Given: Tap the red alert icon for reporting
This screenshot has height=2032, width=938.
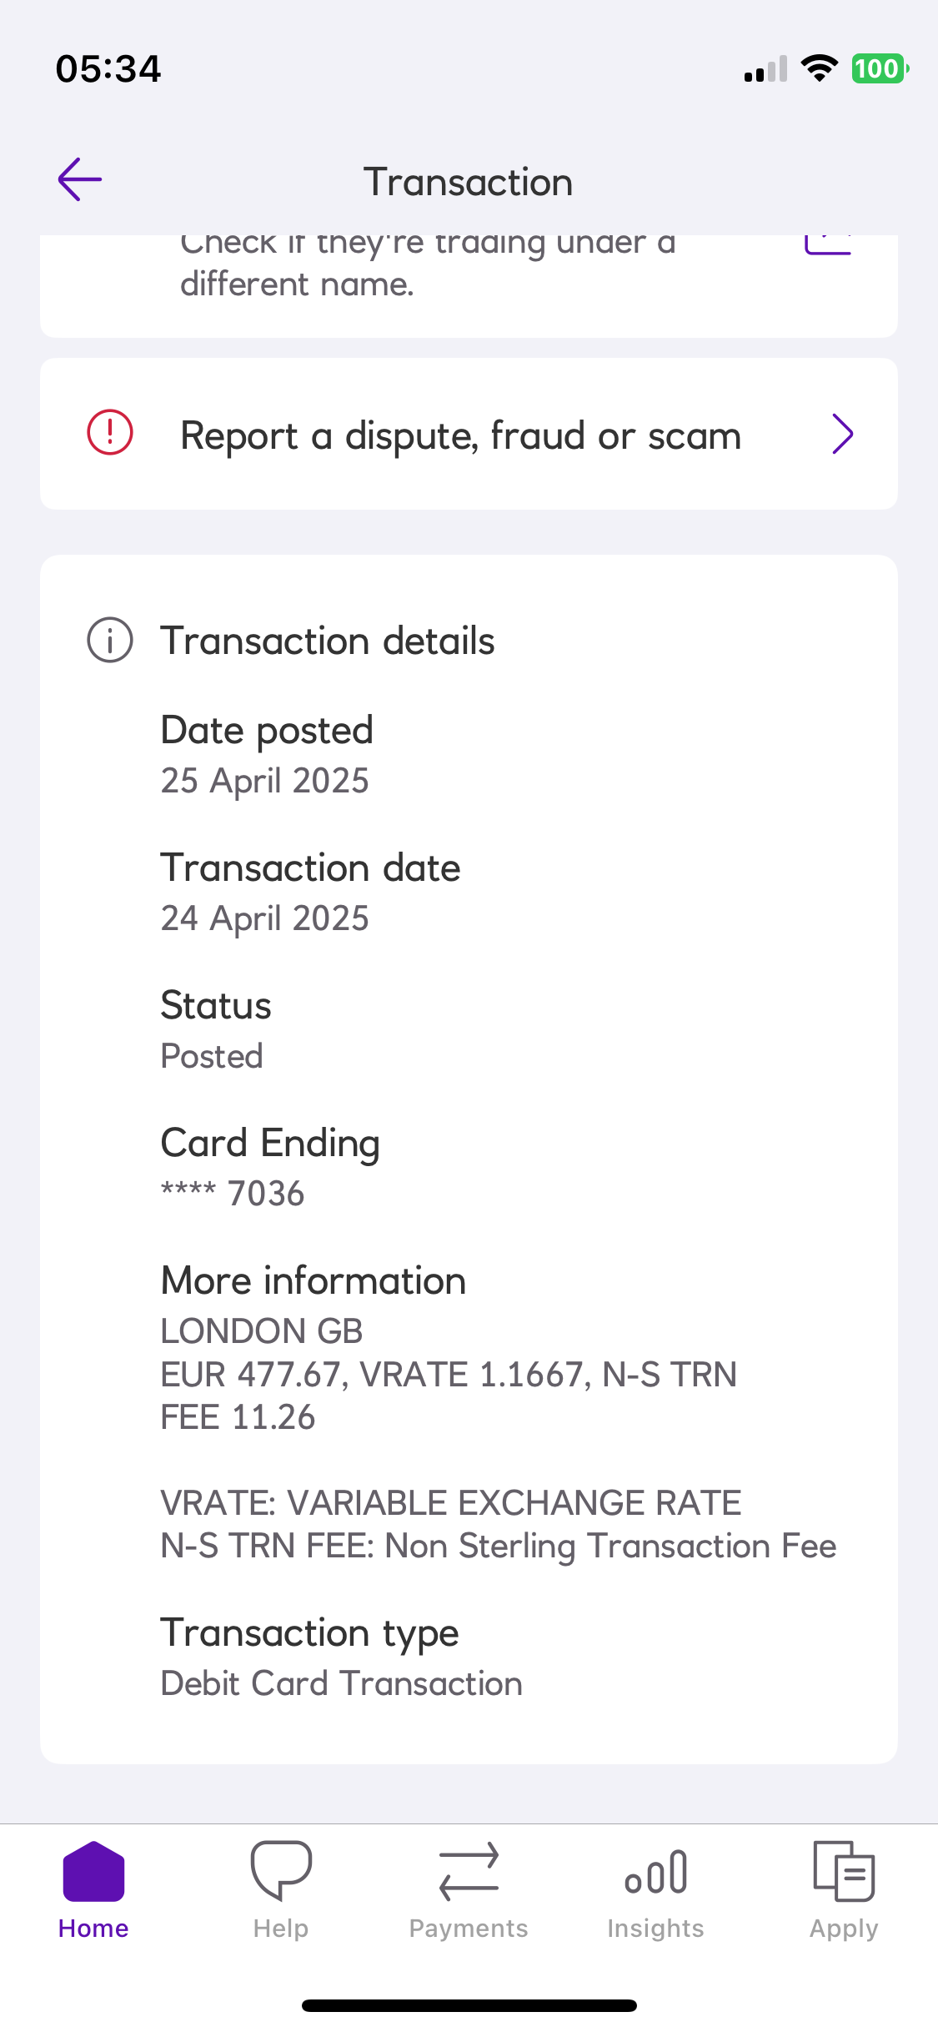Looking at the screenshot, I should (x=110, y=433).
